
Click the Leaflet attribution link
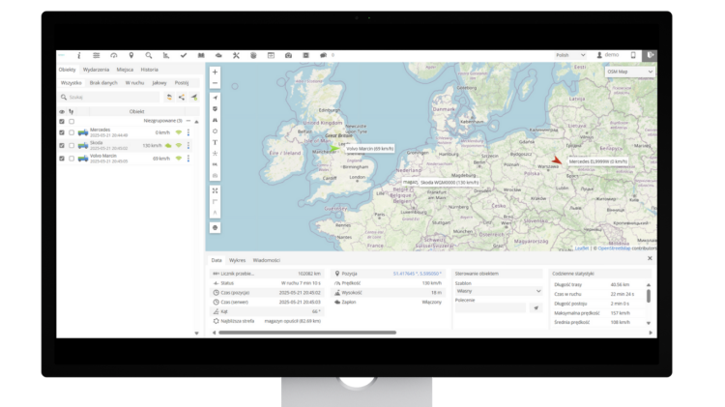point(581,247)
